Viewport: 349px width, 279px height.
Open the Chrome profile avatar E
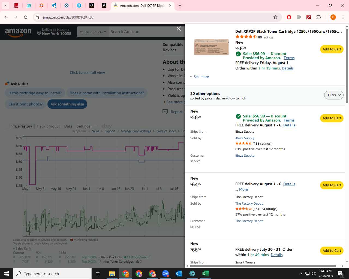pos(333,17)
